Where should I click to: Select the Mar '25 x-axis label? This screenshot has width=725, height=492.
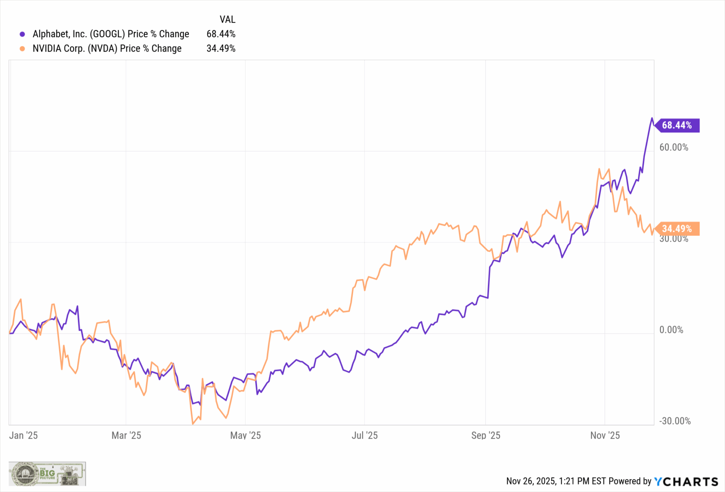click(x=126, y=435)
